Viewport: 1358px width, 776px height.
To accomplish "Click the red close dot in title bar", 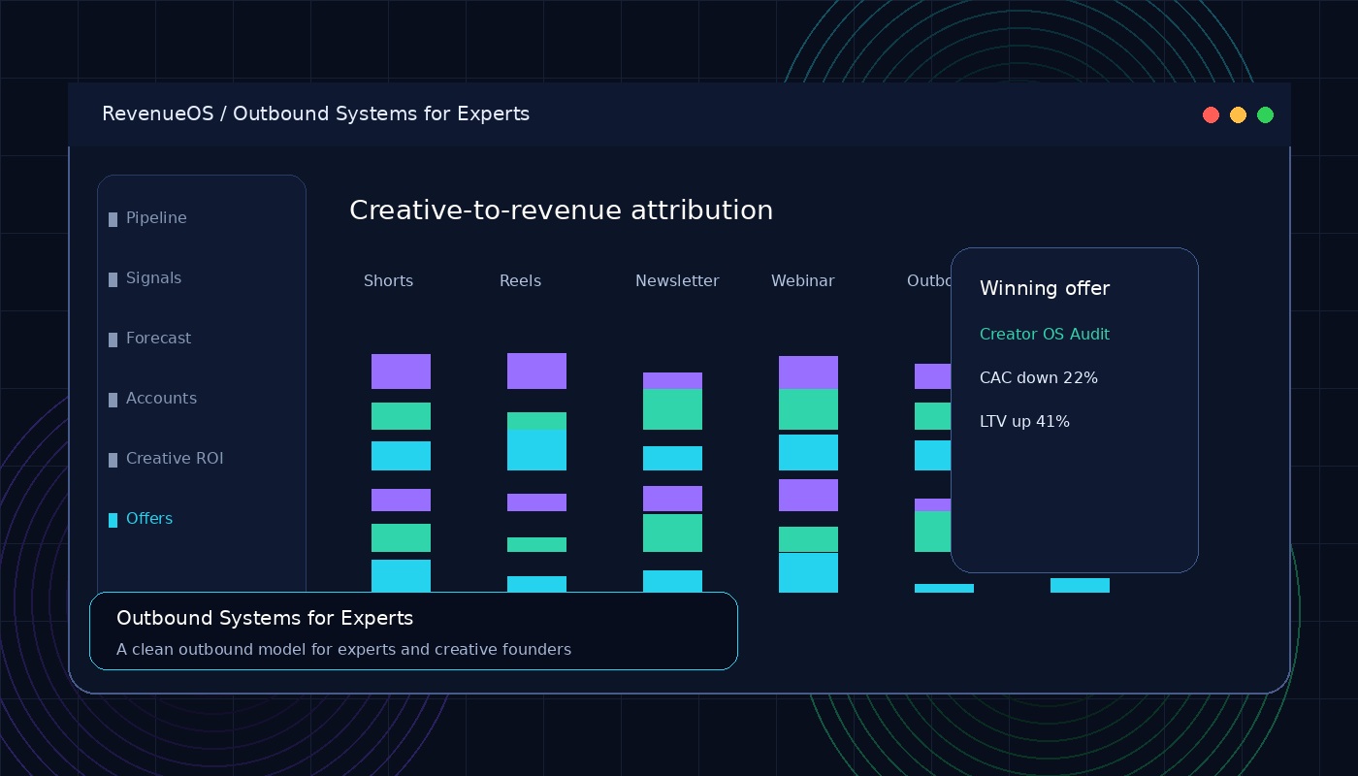I will (1211, 115).
